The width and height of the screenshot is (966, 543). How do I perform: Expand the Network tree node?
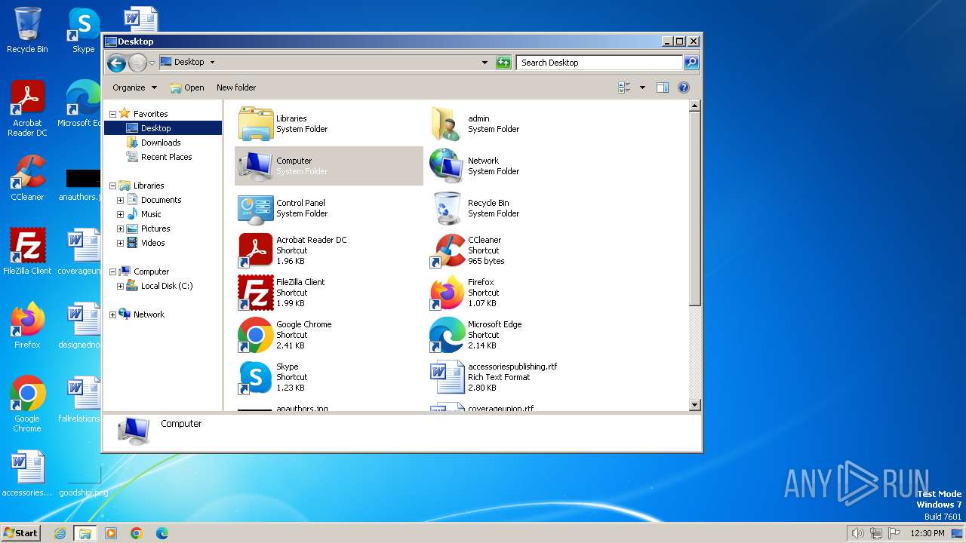tap(112, 314)
